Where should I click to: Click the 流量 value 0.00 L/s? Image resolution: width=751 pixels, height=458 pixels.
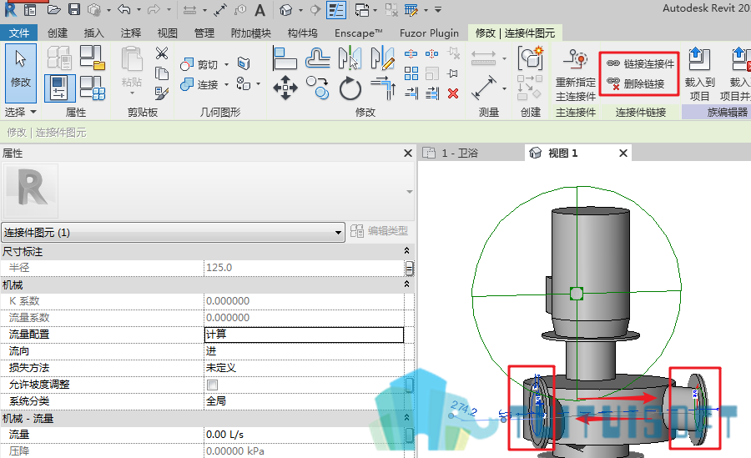click(x=304, y=435)
